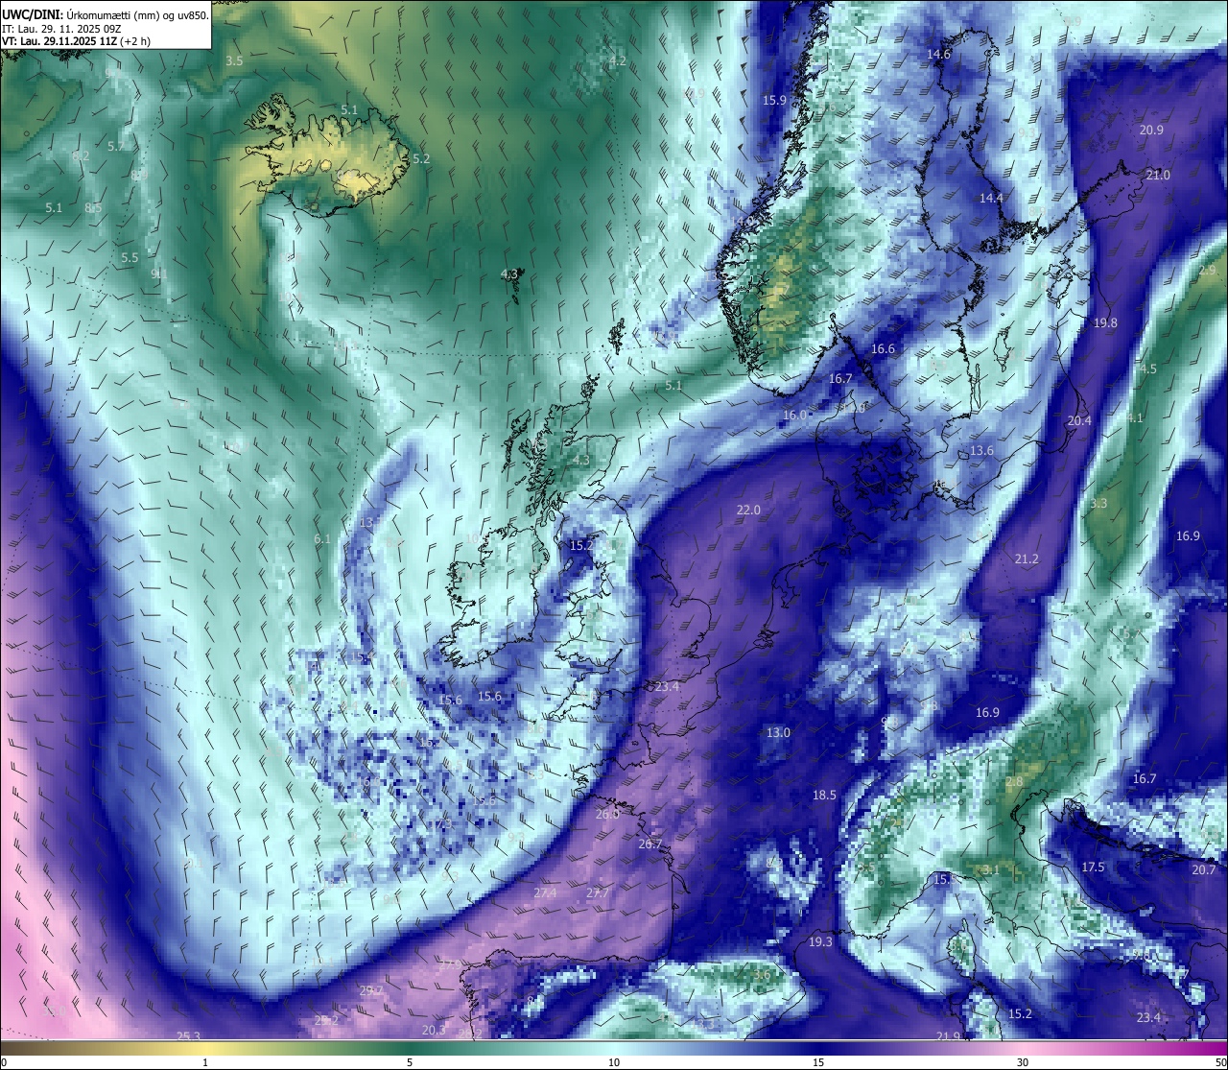Image resolution: width=1228 pixels, height=1070 pixels.
Task: Click the 20.4 value label on the map
Action: 1079,421
